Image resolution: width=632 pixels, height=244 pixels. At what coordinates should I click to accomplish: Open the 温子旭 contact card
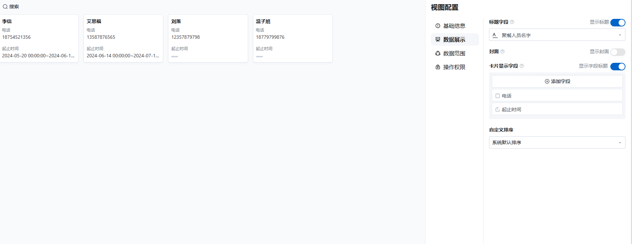[292, 38]
